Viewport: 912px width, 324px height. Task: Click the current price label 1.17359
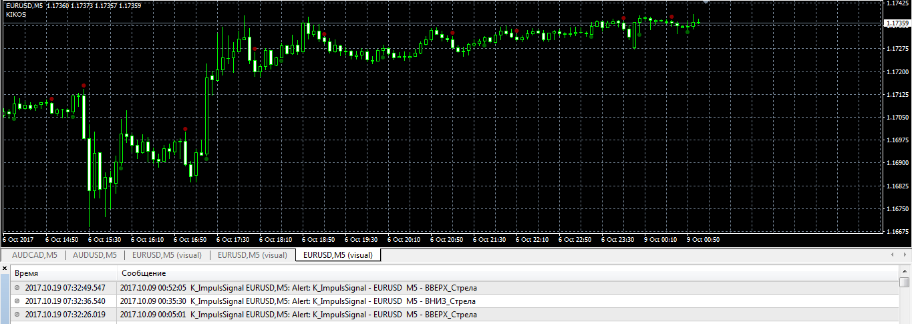point(896,24)
